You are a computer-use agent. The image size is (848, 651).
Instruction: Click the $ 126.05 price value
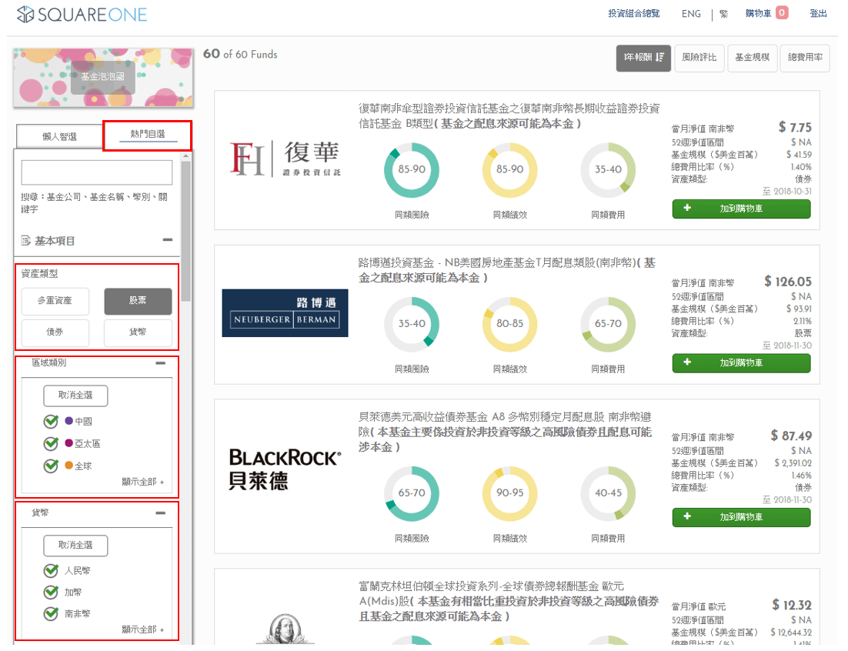788,282
